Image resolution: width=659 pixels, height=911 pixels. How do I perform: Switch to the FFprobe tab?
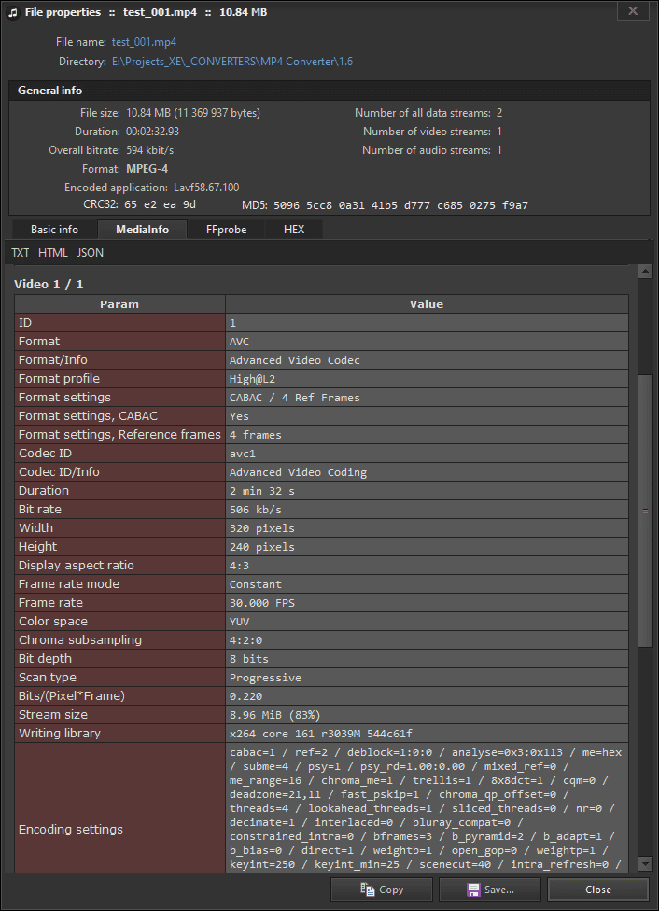(x=225, y=229)
